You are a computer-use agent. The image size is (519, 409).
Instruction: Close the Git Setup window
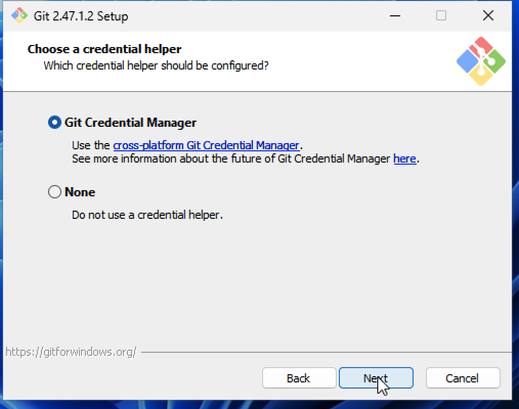(x=488, y=15)
